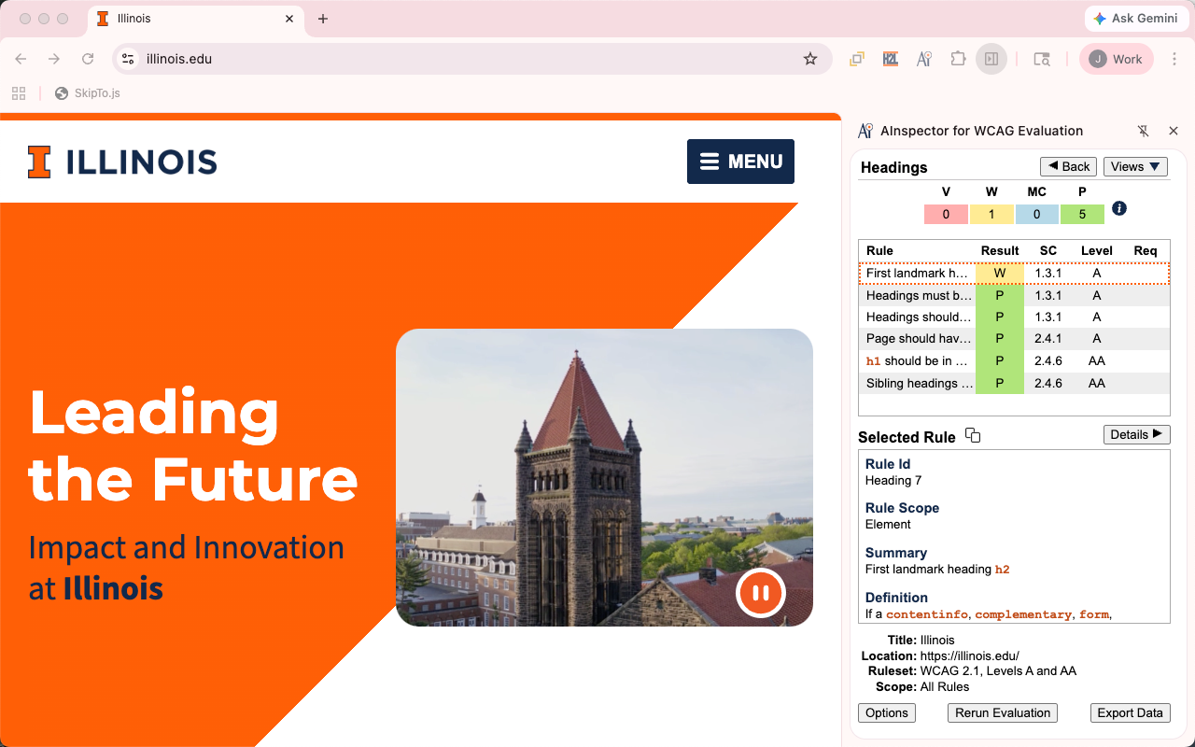The height and width of the screenshot is (747, 1195).
Task: Open the tab search icon
Action: point(1042,59)
